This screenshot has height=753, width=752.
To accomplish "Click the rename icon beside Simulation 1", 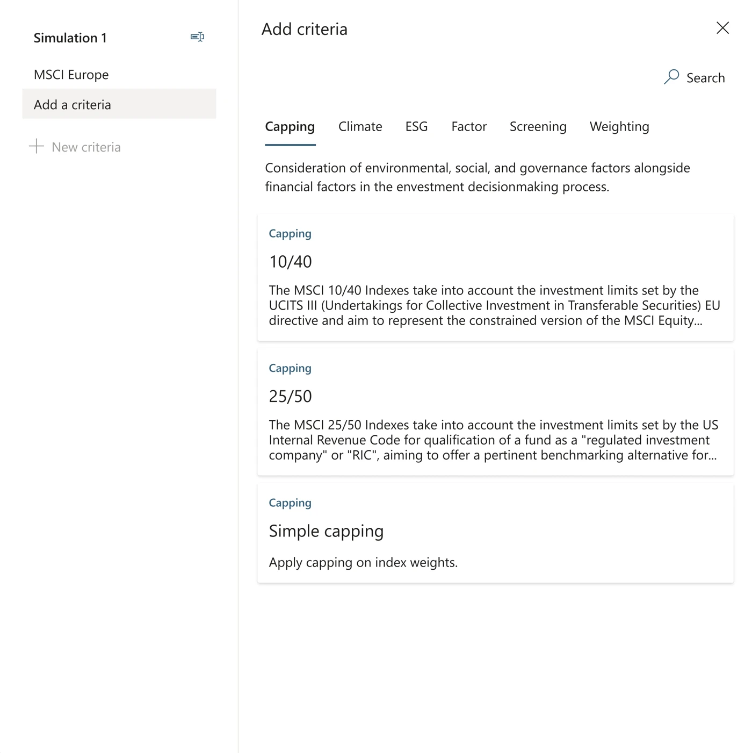I will tap(197, 37).
